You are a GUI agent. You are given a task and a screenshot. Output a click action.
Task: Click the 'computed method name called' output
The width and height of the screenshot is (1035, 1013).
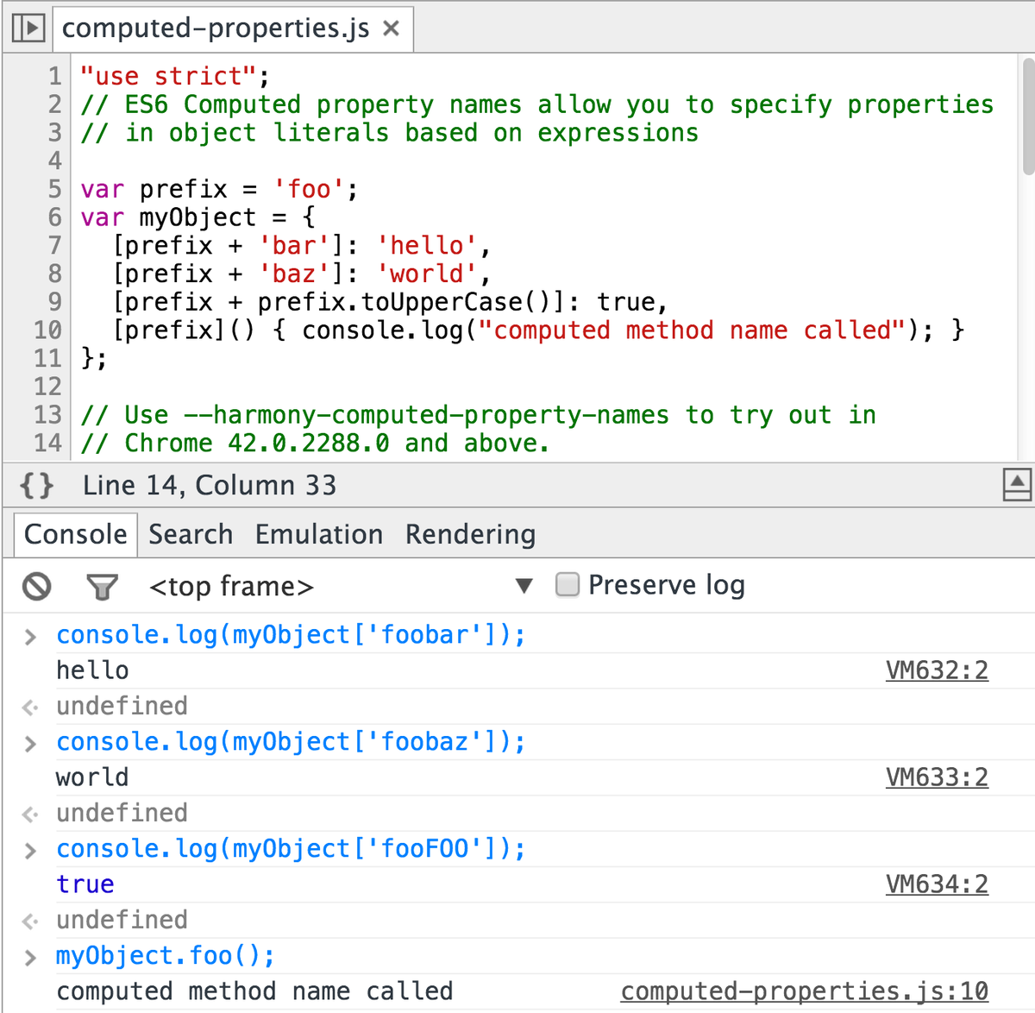coord(254,991)
